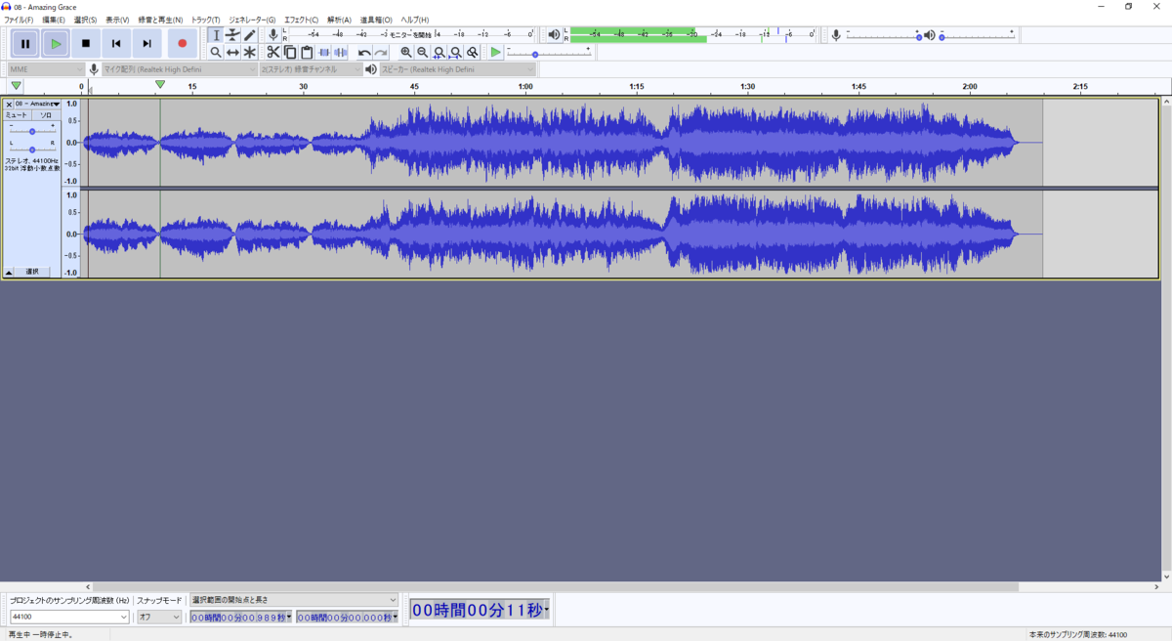Open the 表示(V) menu

pyautogui.click(x=117, y=20)
